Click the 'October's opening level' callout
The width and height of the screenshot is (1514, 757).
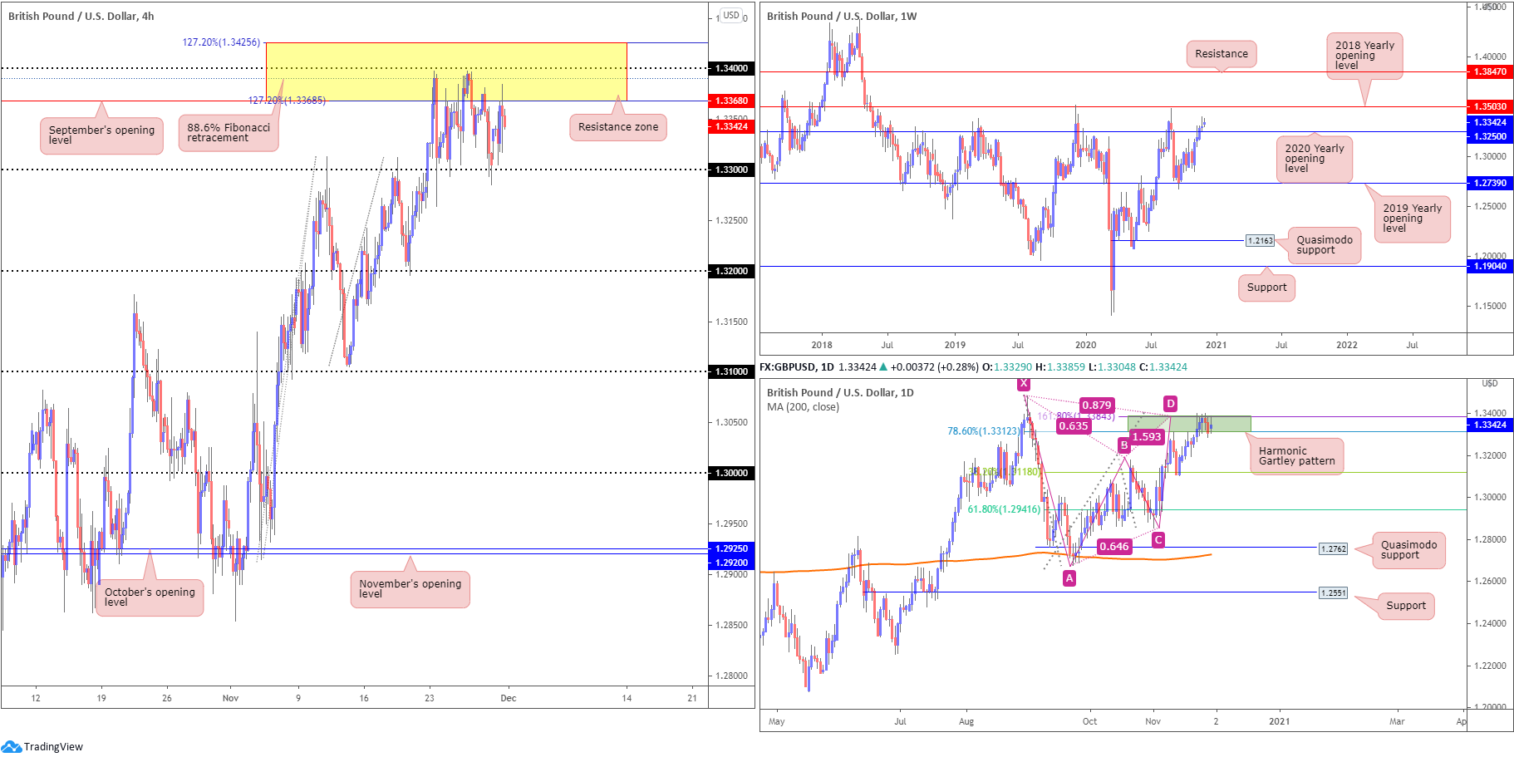[150, 597]
